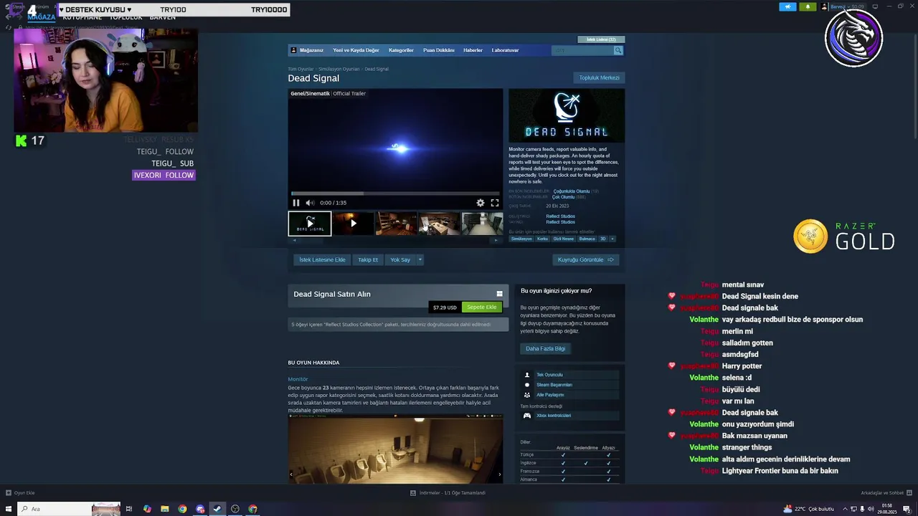Open Aile Paylaşımı feature link
918x516 pixels.
(550, 395)
